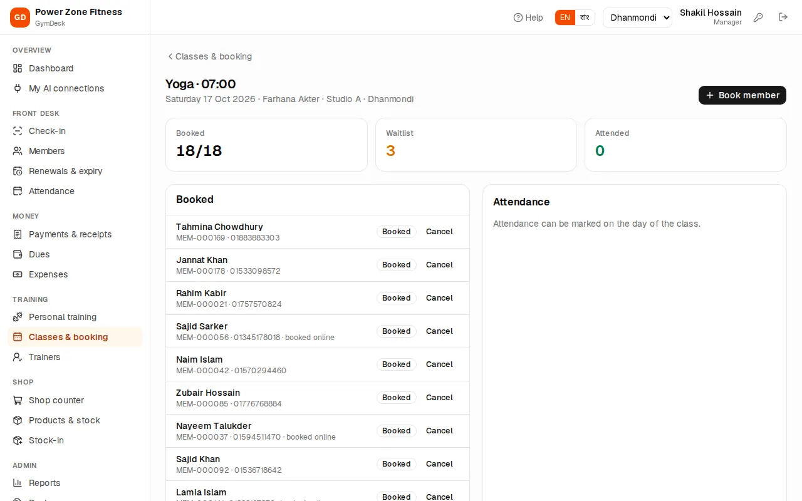The image size is (802, 501).
Task: Cancel Jannat Khan's booking
Action: pos(439,265)
